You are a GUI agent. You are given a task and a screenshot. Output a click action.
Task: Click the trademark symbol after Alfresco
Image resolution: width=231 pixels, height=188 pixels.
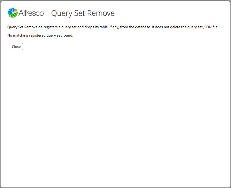pos(44,11)
